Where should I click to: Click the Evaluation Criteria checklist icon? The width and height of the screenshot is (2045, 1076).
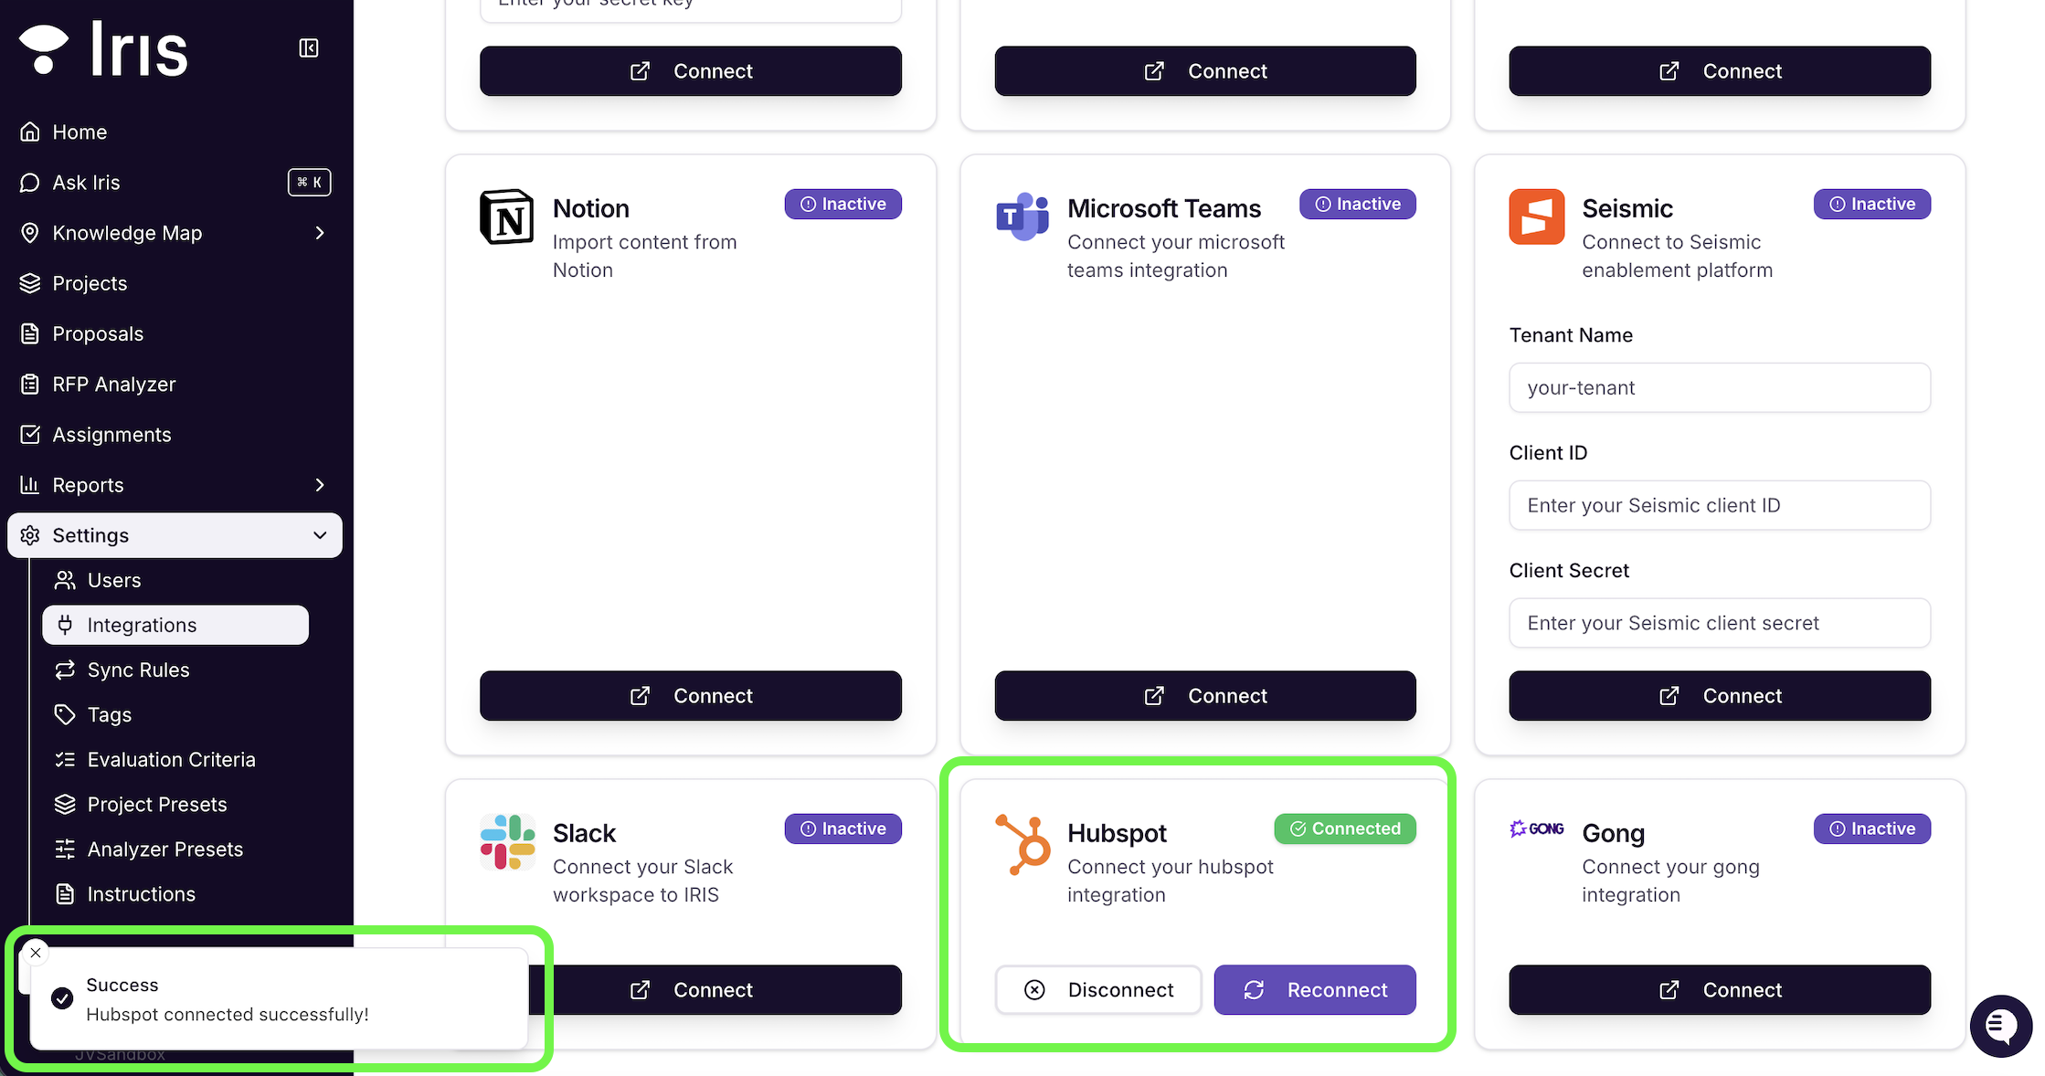(x=65, y=759)
